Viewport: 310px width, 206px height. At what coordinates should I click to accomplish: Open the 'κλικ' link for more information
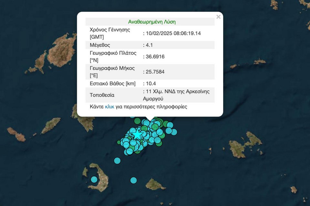click(x=109, y=107)
